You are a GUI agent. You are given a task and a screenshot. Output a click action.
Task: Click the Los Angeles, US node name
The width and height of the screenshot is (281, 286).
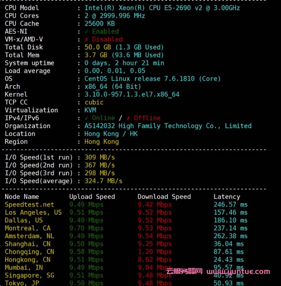[x=33, y=213]
